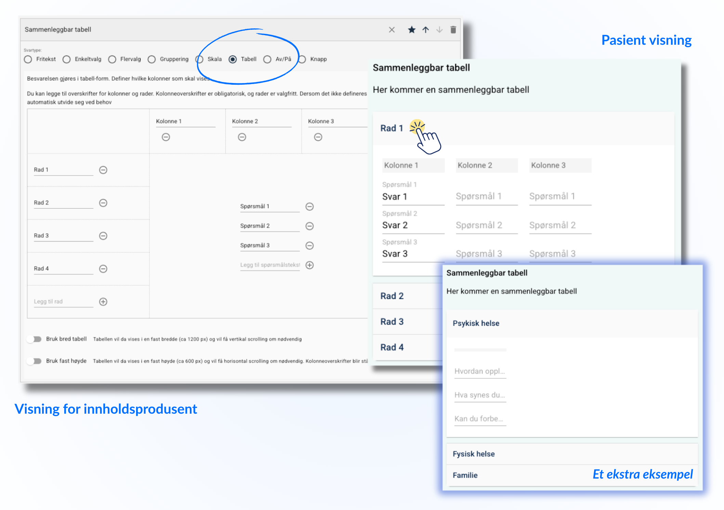Screen dimensions: 724x510
Task: Expand the Familie section
Action: (465, 475)
